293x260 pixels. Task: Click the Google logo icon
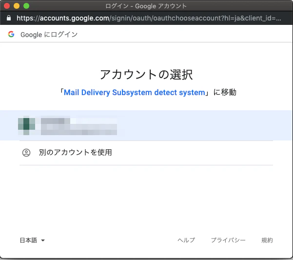click(11, 34)
